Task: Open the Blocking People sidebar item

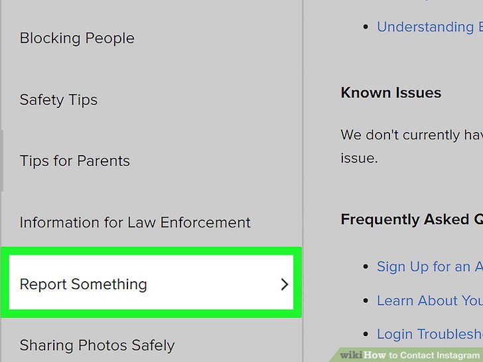Action: [x=77, y=38]
